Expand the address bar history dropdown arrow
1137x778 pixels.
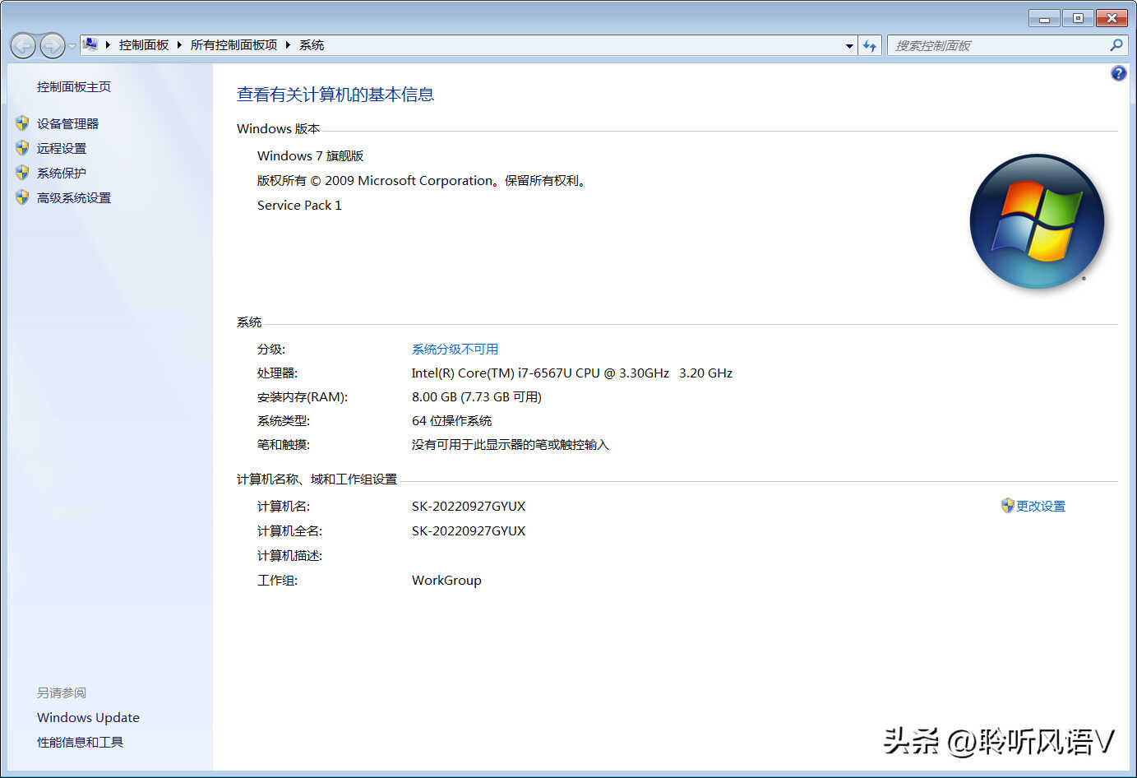849,46
